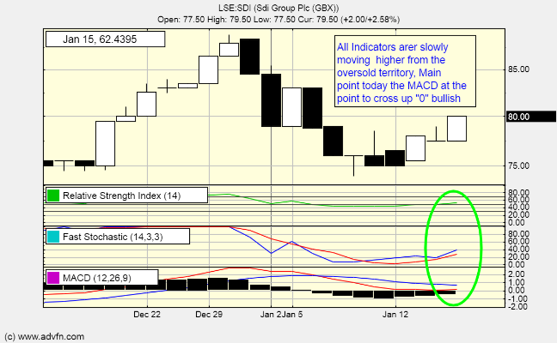Click the magenta MACD color swatch
This screenshot has height=343, width=557.
click(53, 278)
